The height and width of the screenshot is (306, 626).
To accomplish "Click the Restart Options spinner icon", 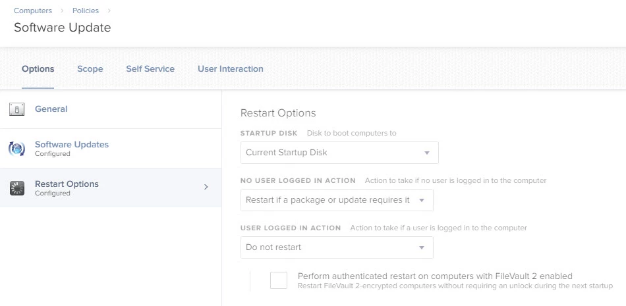I will tap(17, 188).
